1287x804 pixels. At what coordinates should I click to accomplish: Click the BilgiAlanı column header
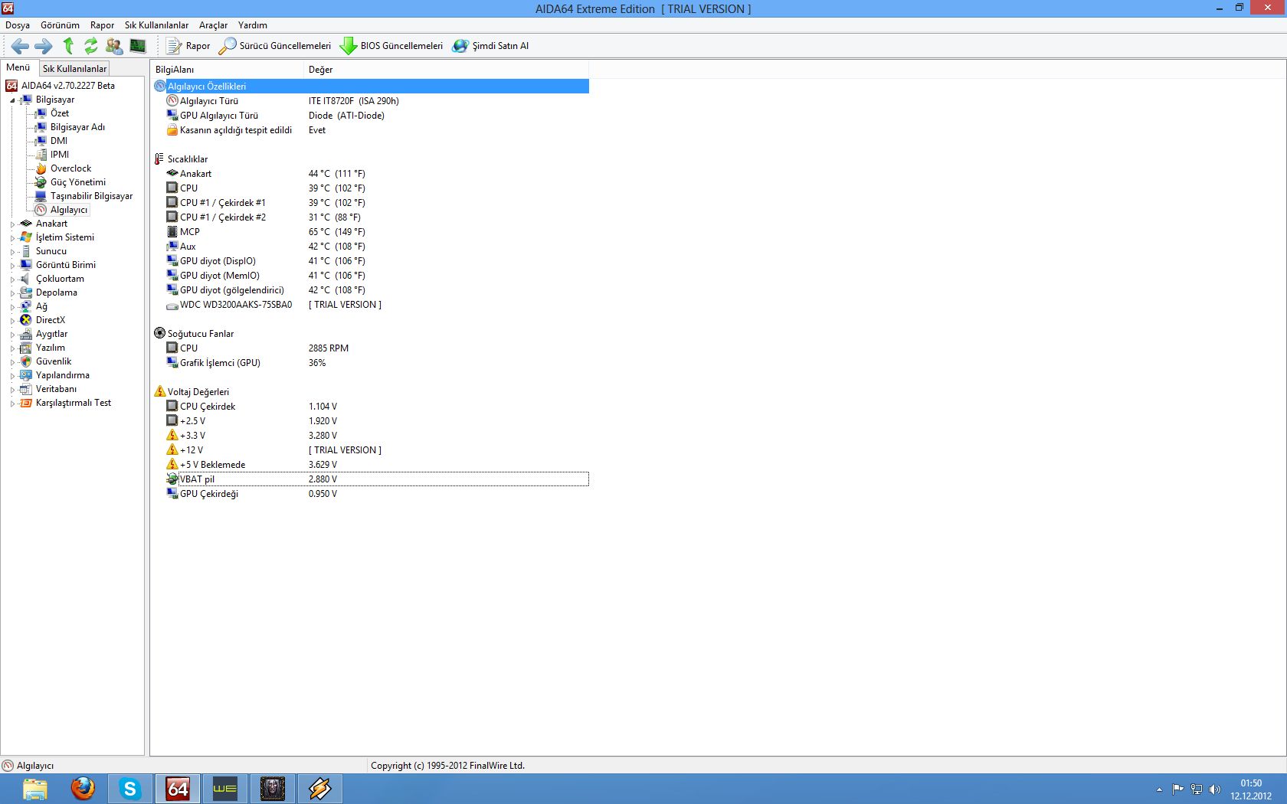228,70
